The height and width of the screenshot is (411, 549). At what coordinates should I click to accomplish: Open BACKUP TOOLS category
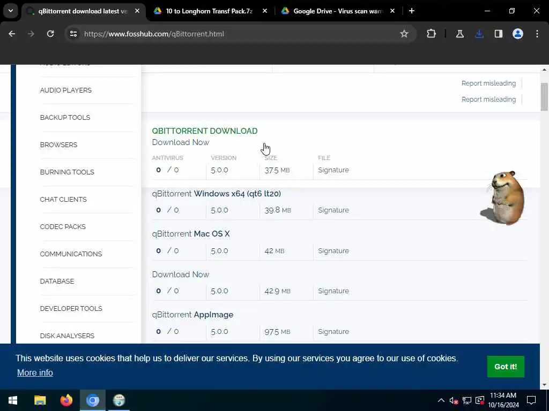pyautogui.click(x=65, y=117)
